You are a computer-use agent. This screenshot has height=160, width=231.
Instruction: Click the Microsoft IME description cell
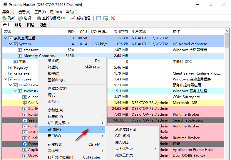tap(185, 102)
